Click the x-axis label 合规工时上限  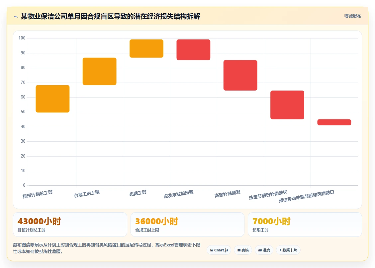(x=87, y=194)
